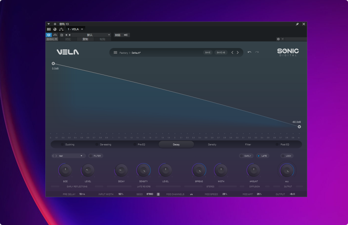The height and width of the screenshot is (225, 348).
Task: Open the dropdown arrow next to the gear
Action: coord(282,39)
